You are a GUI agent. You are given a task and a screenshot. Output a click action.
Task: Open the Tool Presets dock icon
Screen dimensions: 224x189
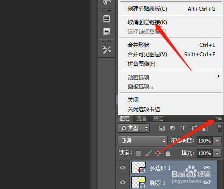(x=107, y=50)
